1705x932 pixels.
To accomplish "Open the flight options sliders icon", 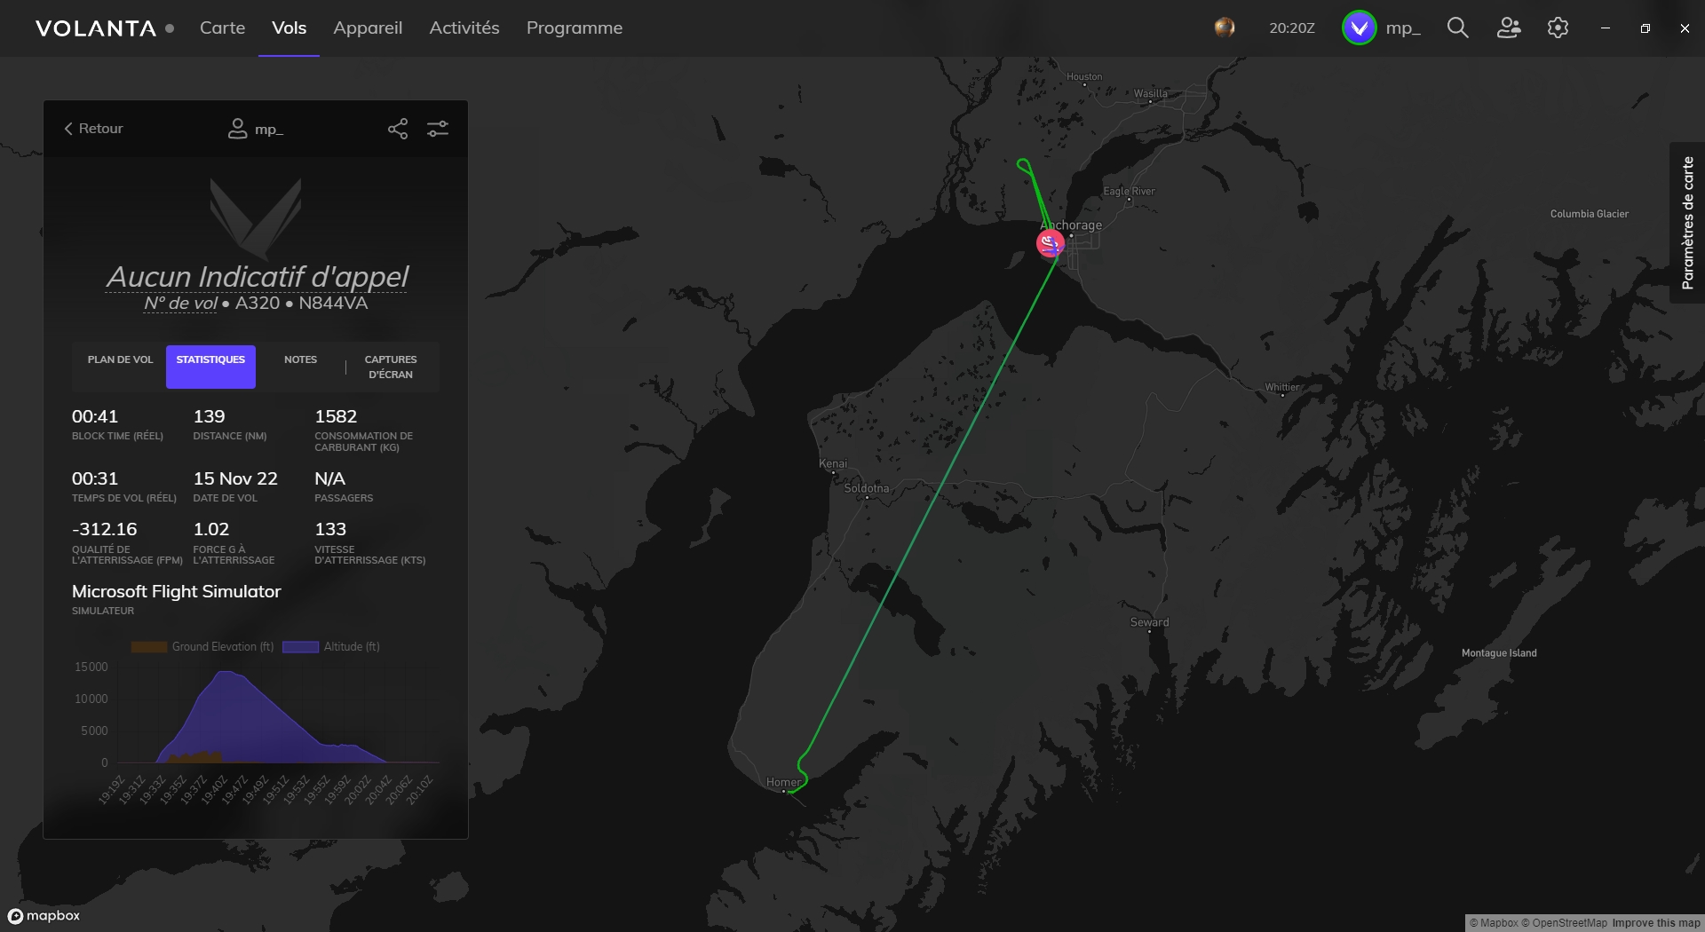I will coord(438,129).
